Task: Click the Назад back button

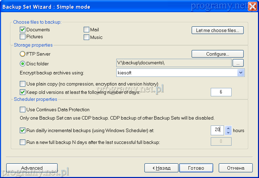Action: [x=161, y=168]
